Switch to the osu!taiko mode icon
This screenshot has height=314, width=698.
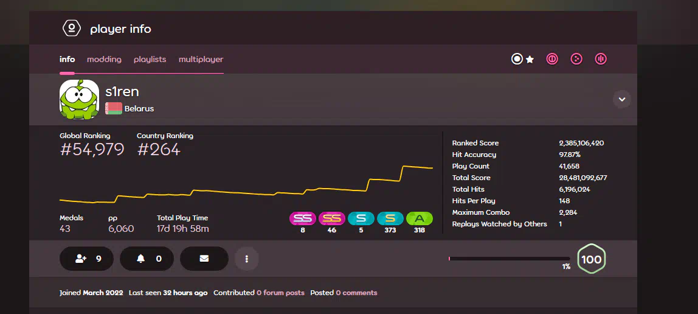552,59
